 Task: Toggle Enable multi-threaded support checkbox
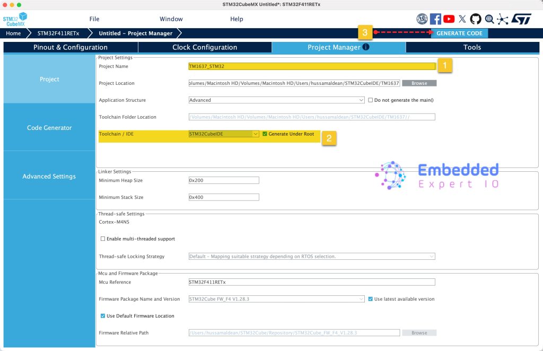pos(103,239)
